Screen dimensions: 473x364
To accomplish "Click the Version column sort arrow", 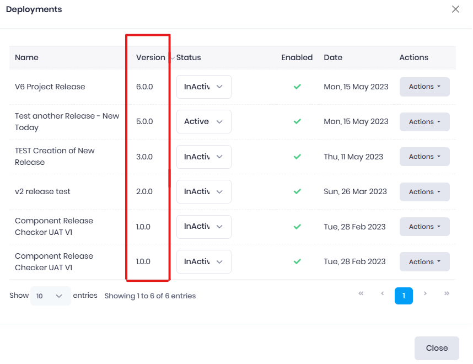I will click(x=171, y=58).
